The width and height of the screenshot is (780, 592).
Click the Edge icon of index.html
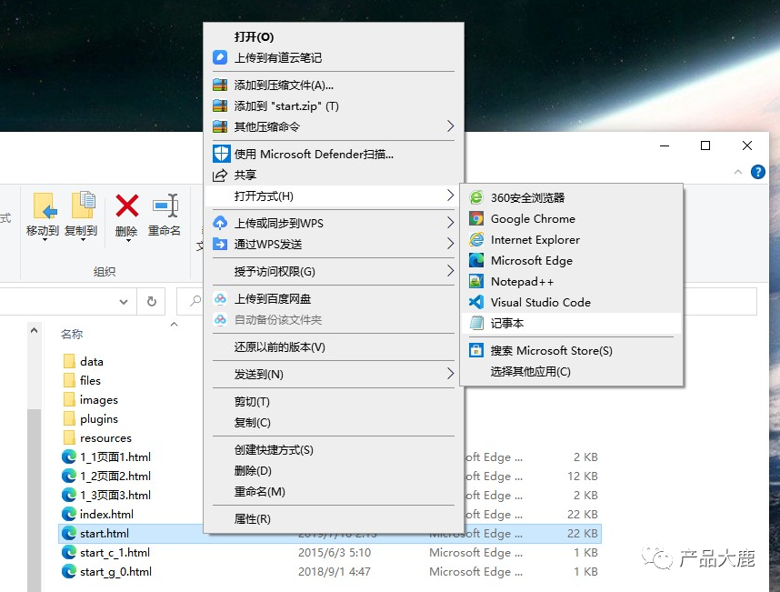point(69,514)
